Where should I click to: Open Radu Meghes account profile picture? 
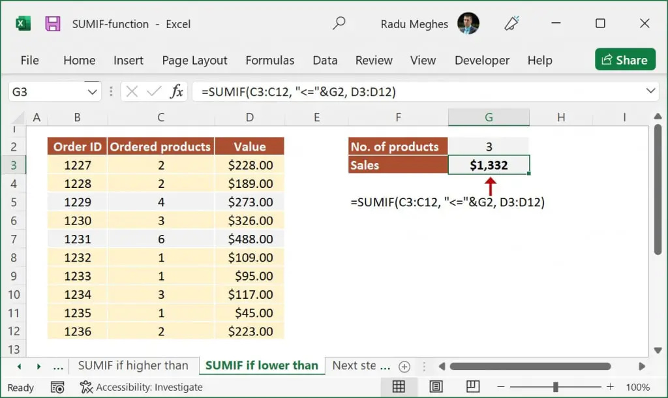(468, 23)
